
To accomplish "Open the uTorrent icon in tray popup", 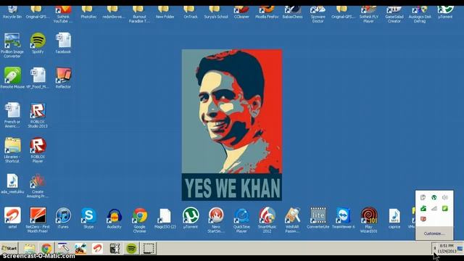I will 434,197.
